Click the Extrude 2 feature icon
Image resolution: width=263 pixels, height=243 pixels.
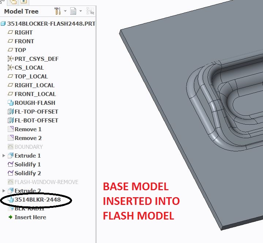11,191
